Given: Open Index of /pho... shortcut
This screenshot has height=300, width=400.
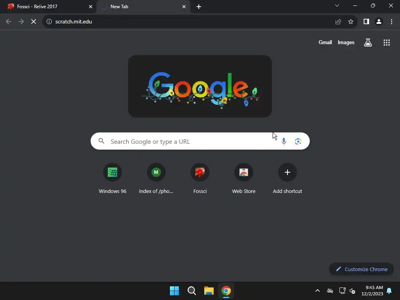Looking at the screenshot, I should tap(156, 179).
